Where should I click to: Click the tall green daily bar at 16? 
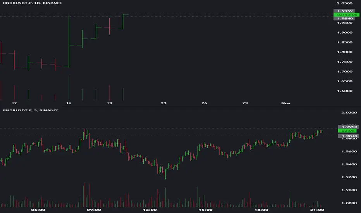tap(69, 42)
